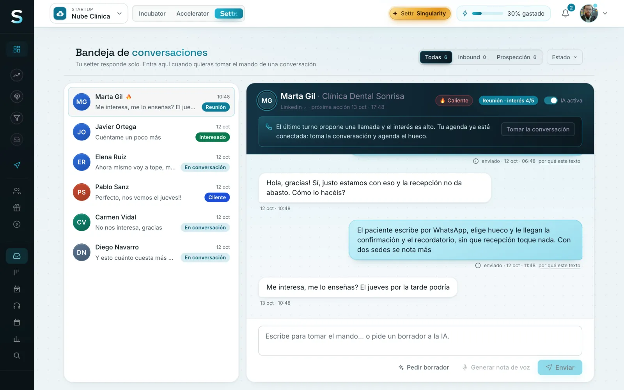Click the message composer text field
Screen dimensions: 624x390
[x=420, y=341]
